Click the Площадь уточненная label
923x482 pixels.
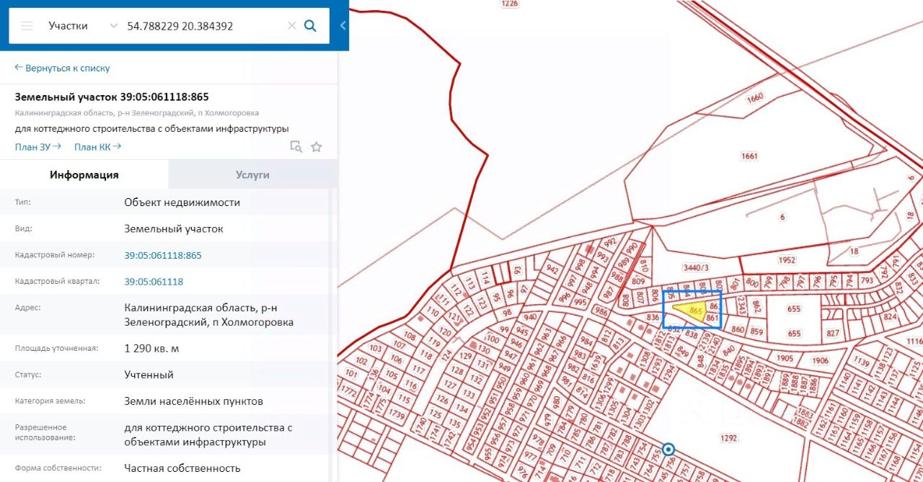[56, 349]
